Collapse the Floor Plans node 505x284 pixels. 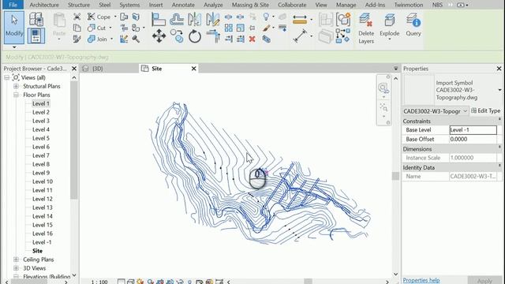16,95
